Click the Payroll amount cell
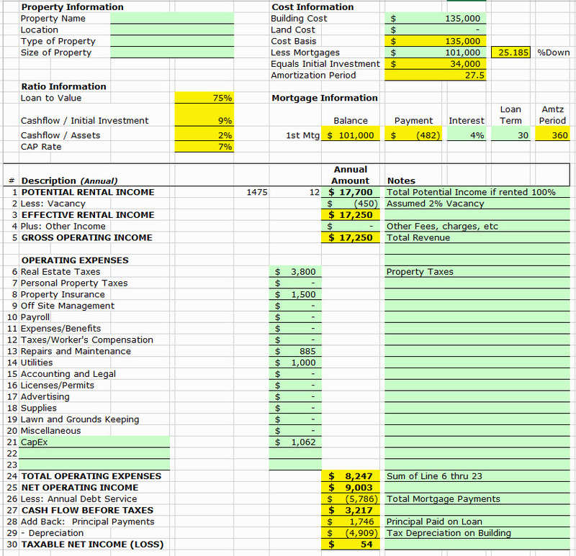This screenshot has width=576, height=556. pyautogui.click(x=295, y=317)
